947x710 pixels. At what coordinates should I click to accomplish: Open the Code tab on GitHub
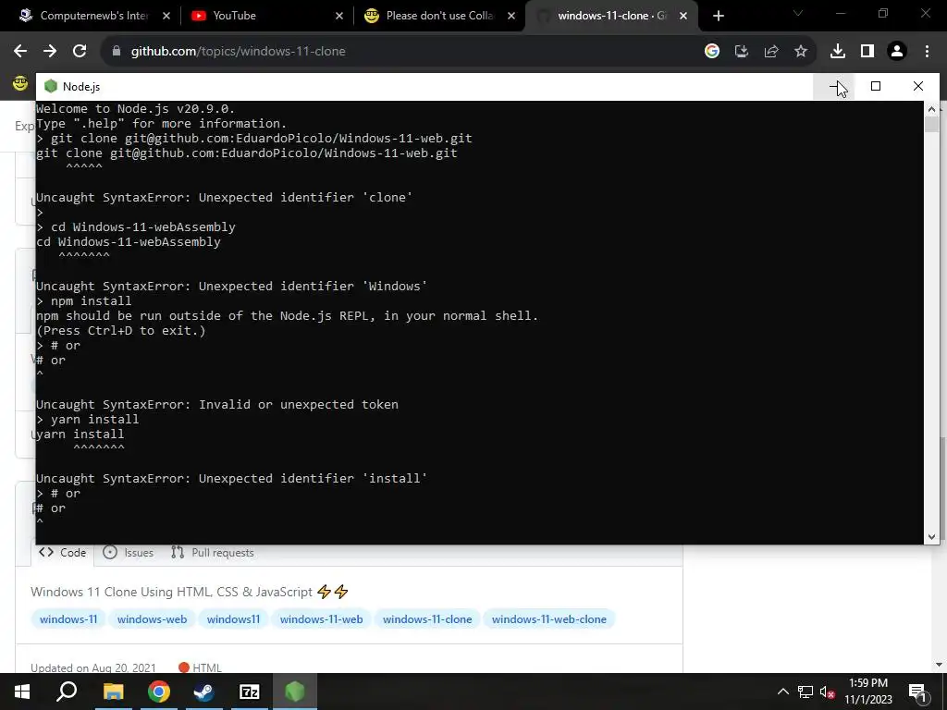63,553
